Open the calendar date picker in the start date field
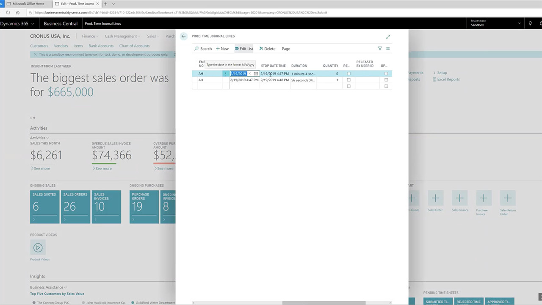Screen dimensions: 542x305 [256, 74]
